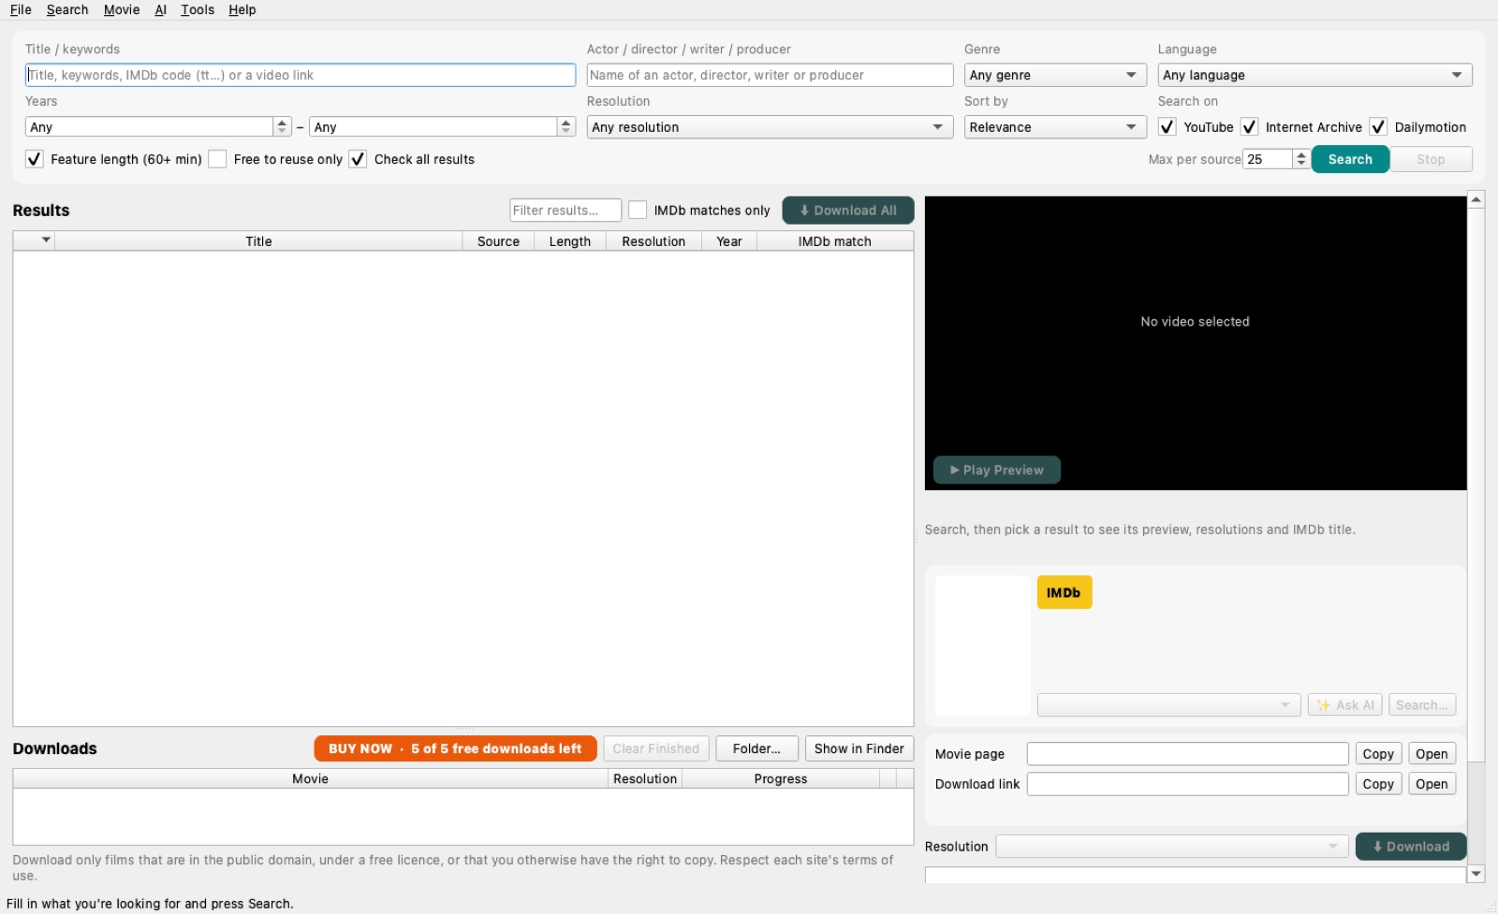Open the download Resolution dropdown
Image resolution: width=1498 pixels, height=914 pixels.
click(1172, 847)
